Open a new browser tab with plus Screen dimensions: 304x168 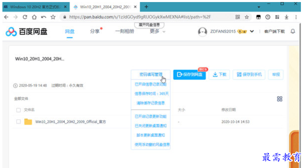146,7
